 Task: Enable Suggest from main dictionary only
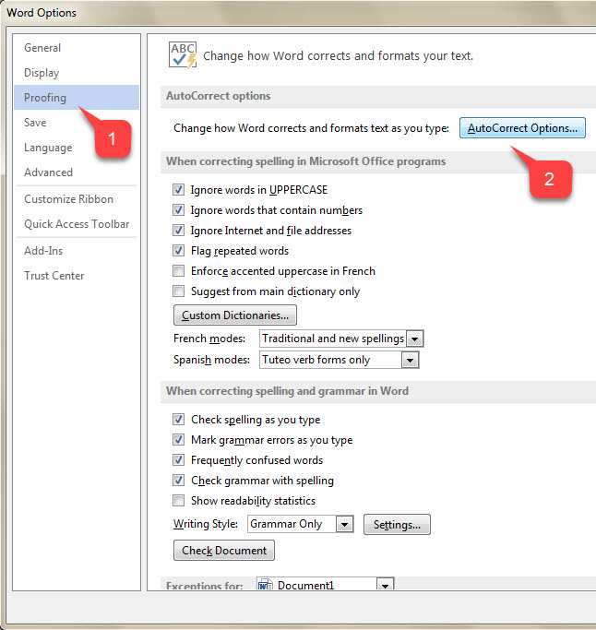pyautogui.click(x=179, y=291)
